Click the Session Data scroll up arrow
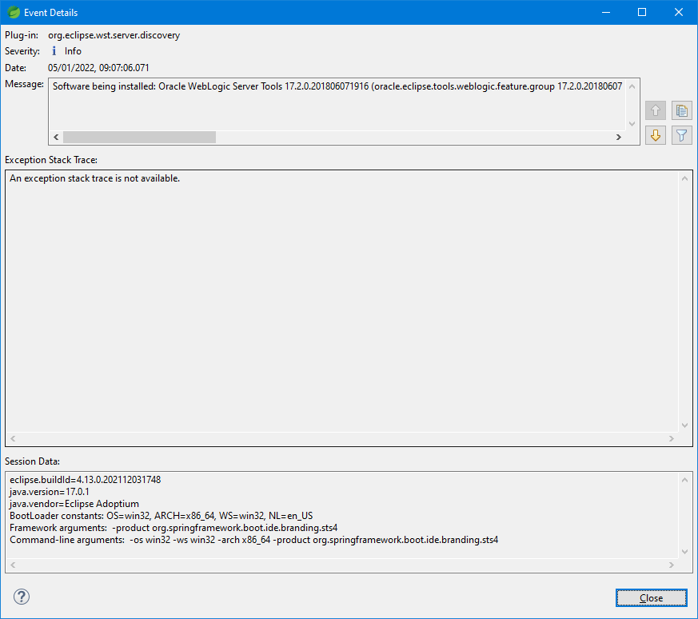 684,480
